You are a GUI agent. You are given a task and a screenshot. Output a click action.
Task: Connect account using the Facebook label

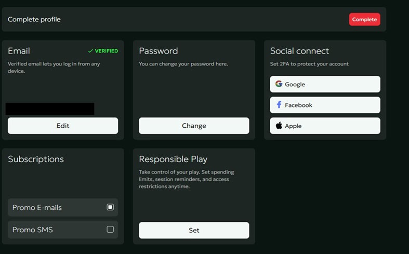coord(298,105)
